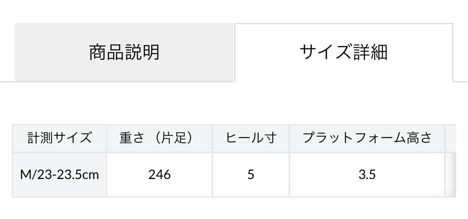Select the M/23-23.5cm size cell
This screenshot has width=468, height=219.
click(x=60, y=174)
